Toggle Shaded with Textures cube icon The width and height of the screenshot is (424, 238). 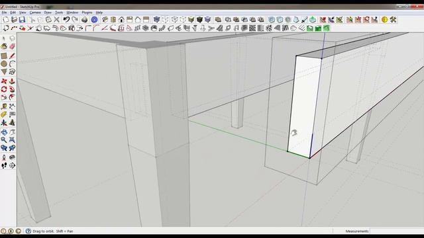coord(199,19)
